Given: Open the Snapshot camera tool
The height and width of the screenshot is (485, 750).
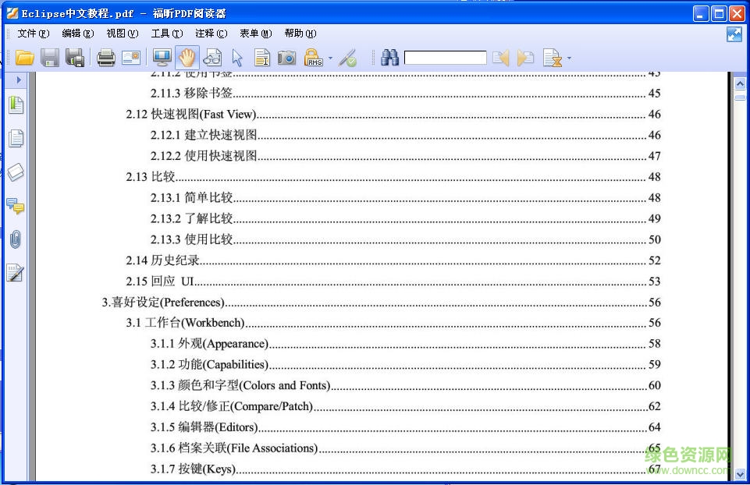Looking at the screenshot, I should (286, 57).
